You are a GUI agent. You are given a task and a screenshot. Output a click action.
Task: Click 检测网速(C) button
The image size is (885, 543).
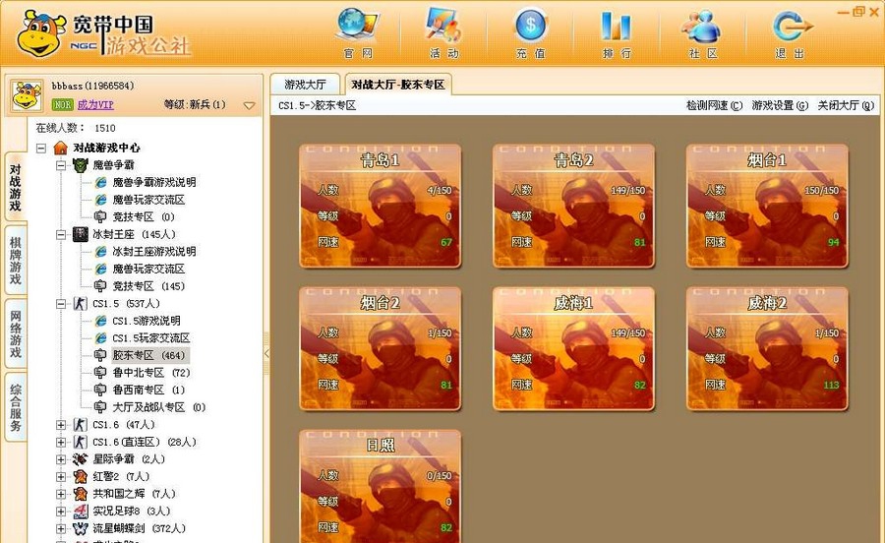point(714,105)
